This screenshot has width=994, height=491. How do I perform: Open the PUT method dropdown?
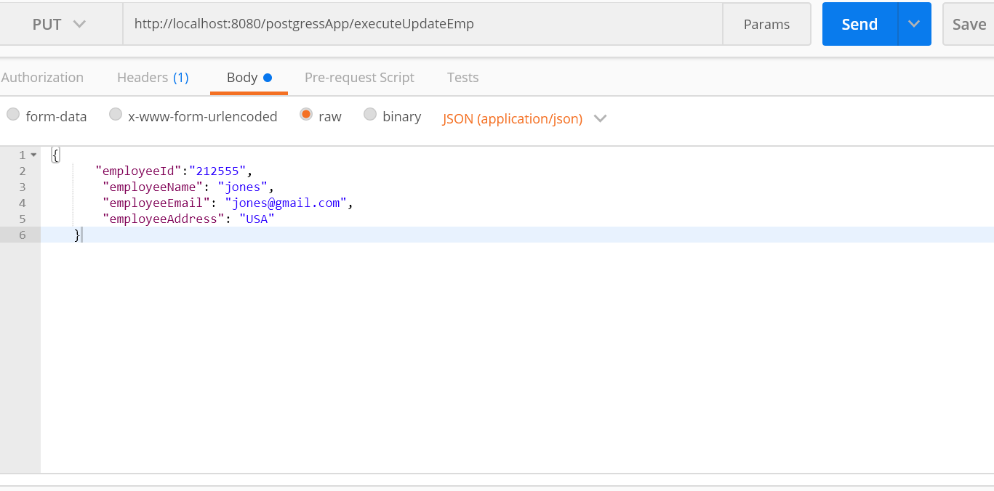point(60,24)
